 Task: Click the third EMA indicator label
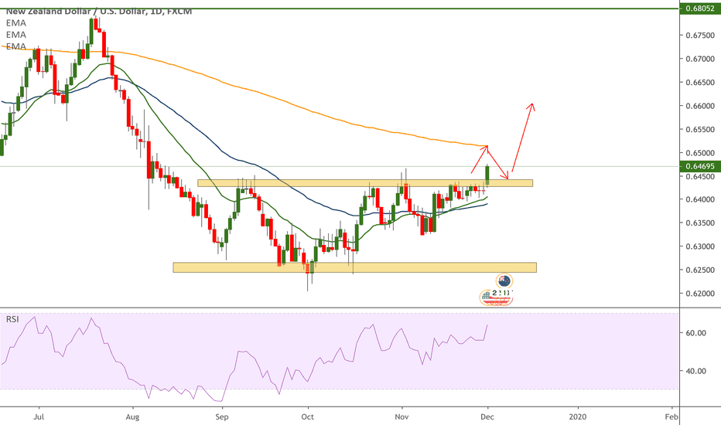coord(15,46)
